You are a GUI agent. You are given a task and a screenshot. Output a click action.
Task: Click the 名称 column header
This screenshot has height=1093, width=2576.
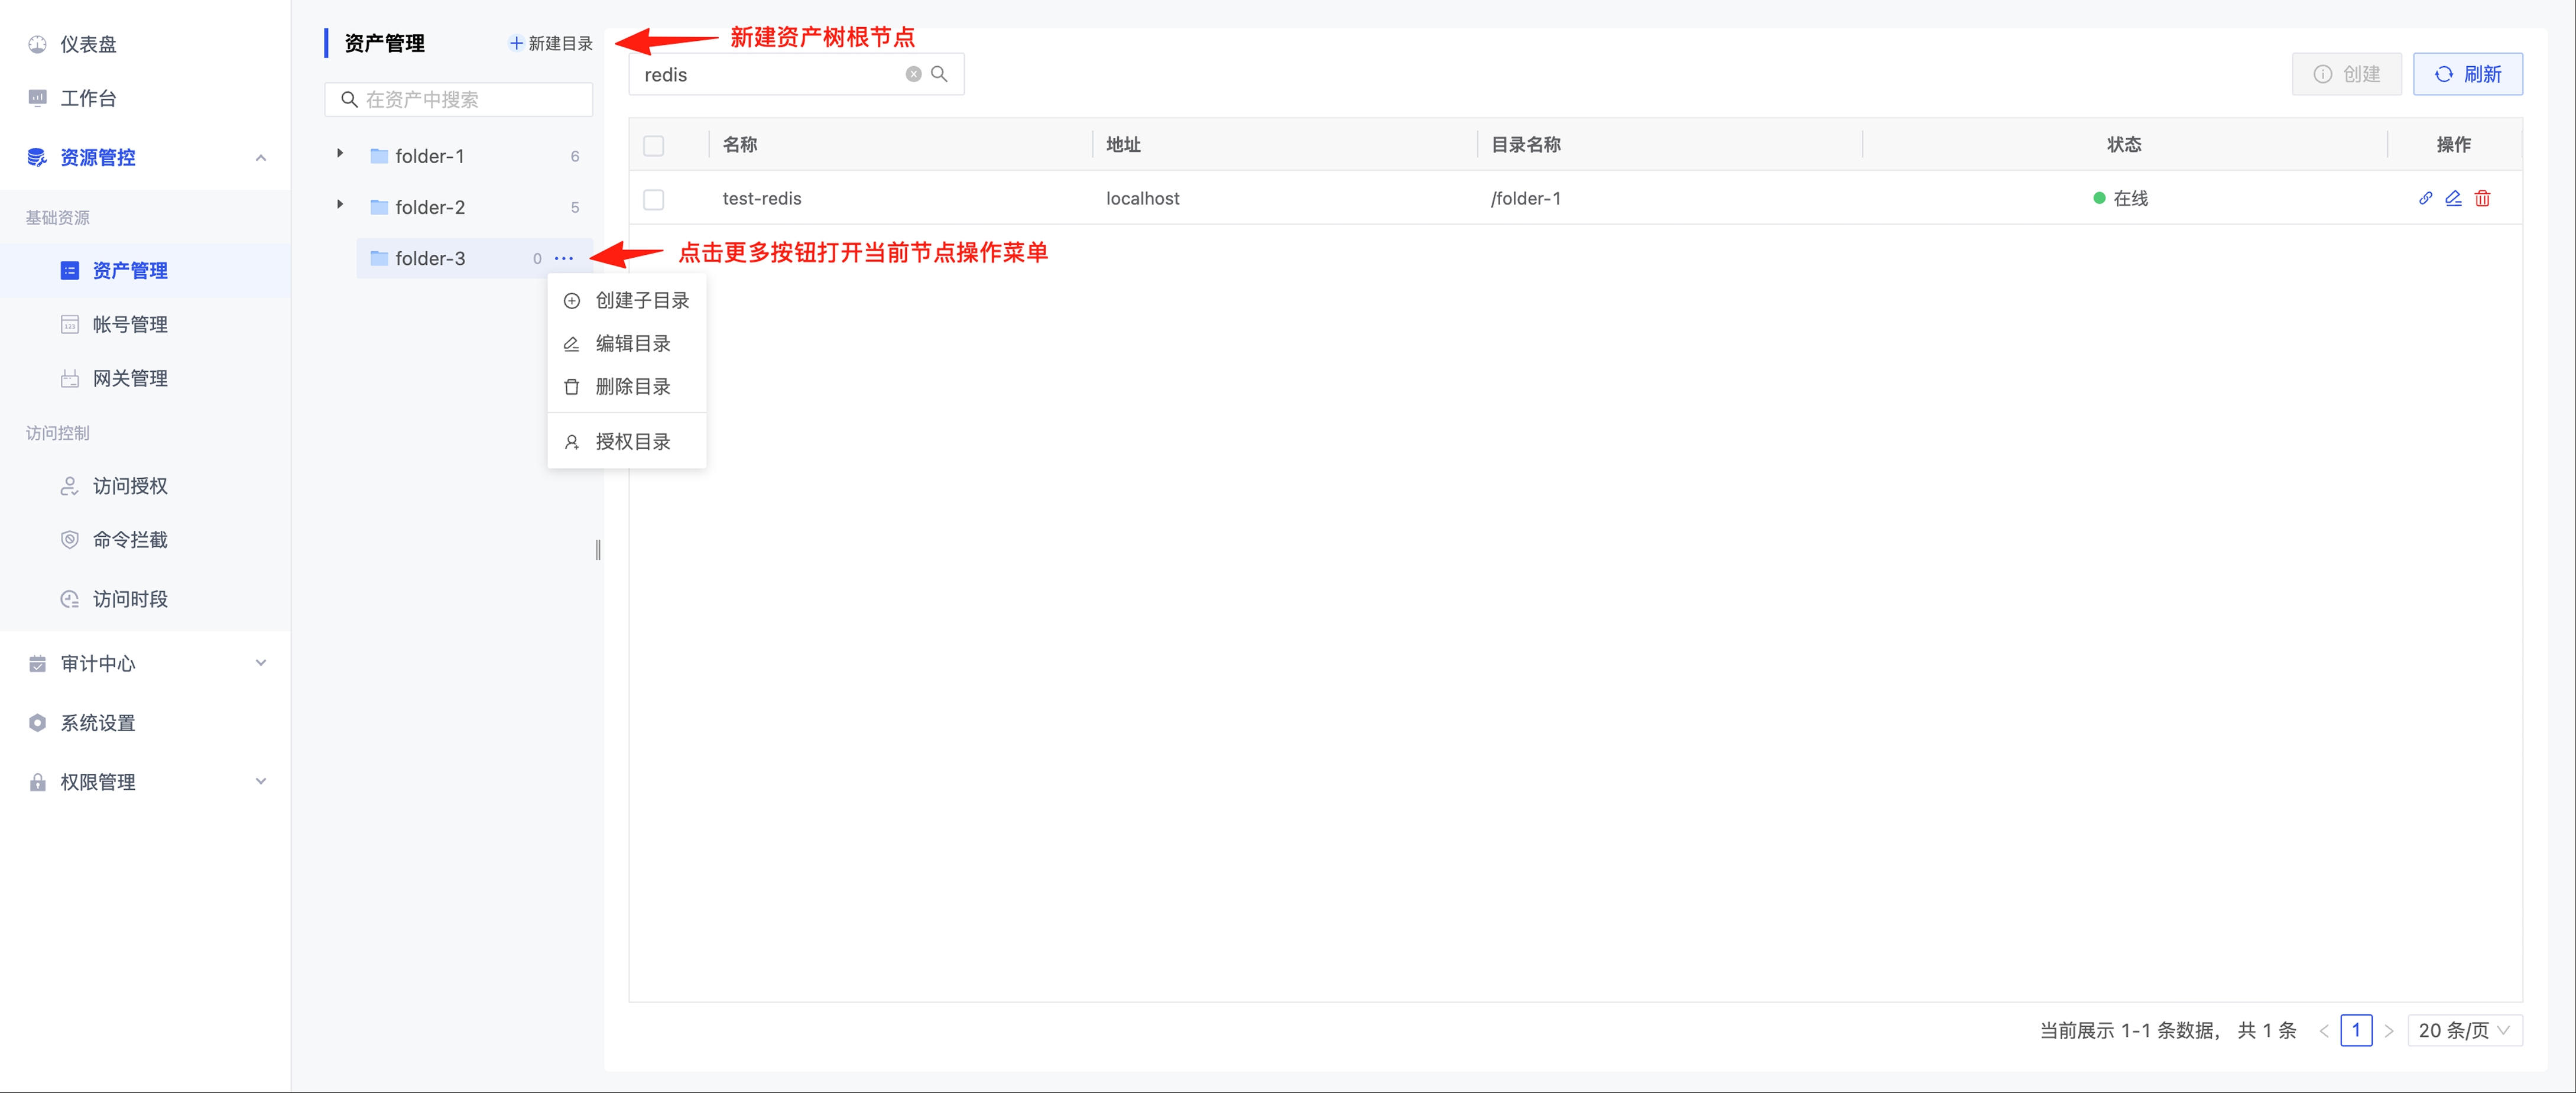tap(740, 145)
